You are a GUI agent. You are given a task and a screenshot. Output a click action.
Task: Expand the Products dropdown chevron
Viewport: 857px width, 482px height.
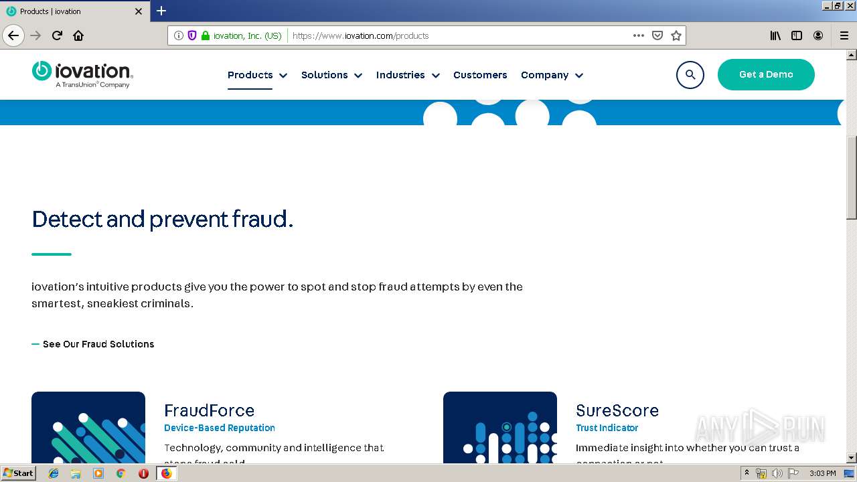[283, 76]
